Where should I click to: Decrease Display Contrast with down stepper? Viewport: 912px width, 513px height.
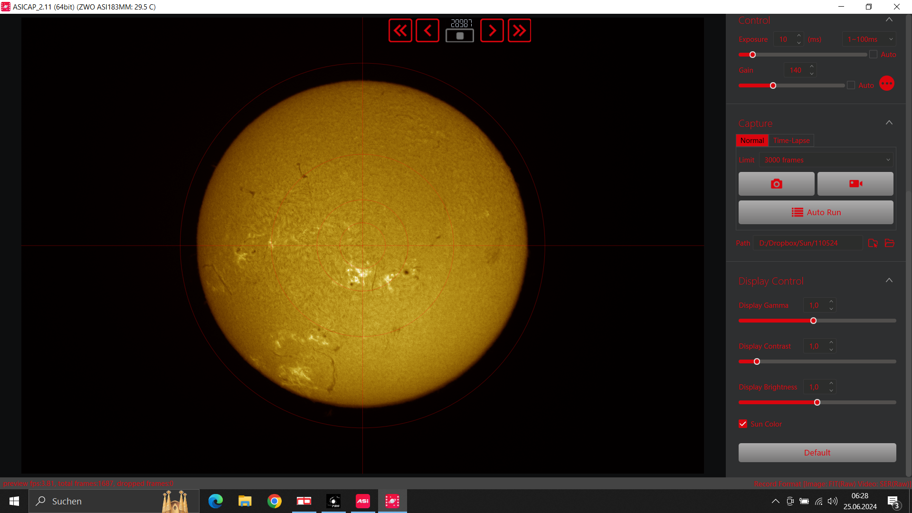click(x=831, y=350)
